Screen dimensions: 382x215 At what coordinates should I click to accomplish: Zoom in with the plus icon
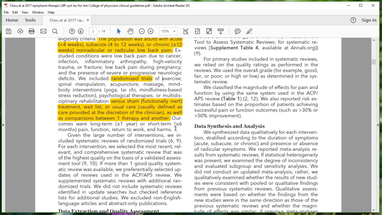(150, 31)
